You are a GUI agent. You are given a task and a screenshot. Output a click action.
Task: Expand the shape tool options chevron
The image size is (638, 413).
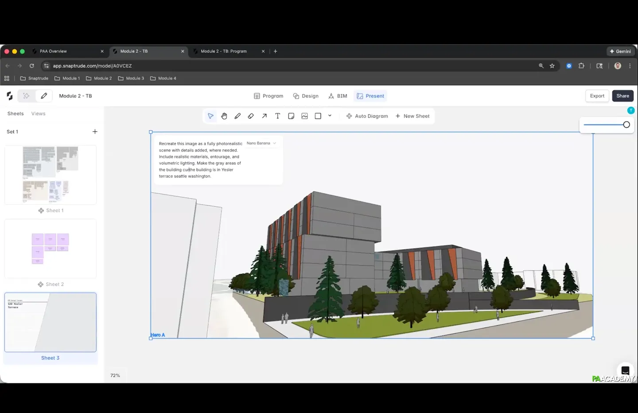point(330,116)
